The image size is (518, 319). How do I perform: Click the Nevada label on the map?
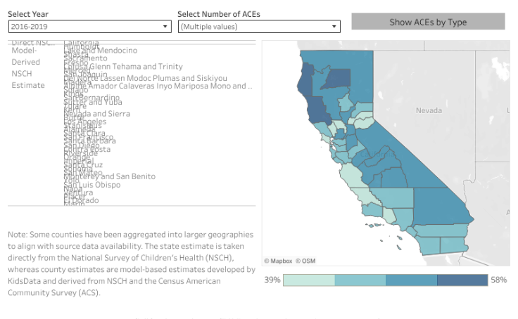tap(428, 111)
